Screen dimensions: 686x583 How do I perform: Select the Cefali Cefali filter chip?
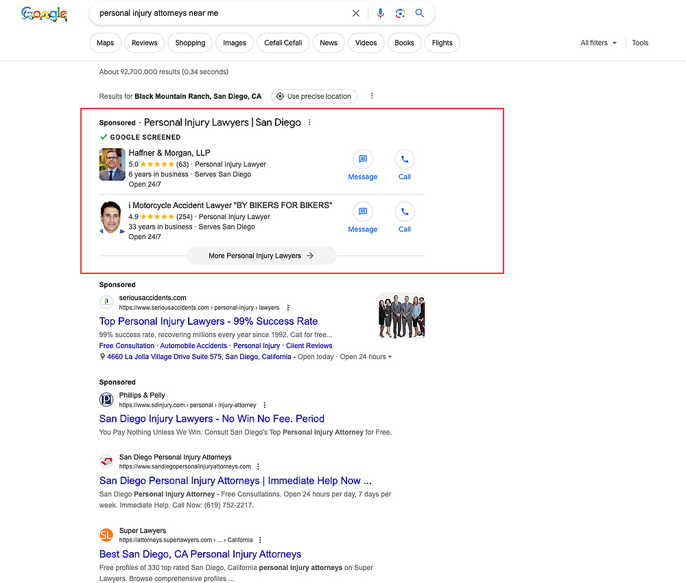[x=283, y=43]
